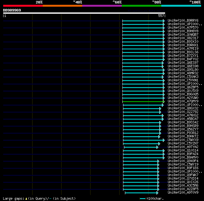
Task: Click the query name BB909969
Action: click(x=12, y=10)
